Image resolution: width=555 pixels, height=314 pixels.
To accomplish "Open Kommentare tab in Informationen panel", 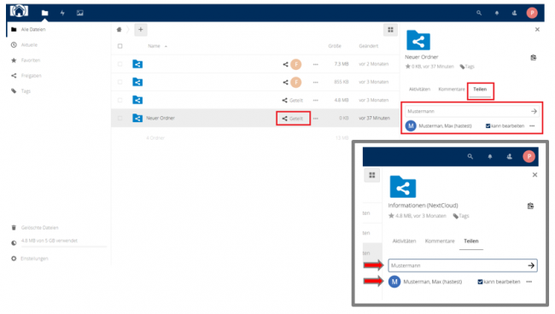I will (x=440, y=241).
